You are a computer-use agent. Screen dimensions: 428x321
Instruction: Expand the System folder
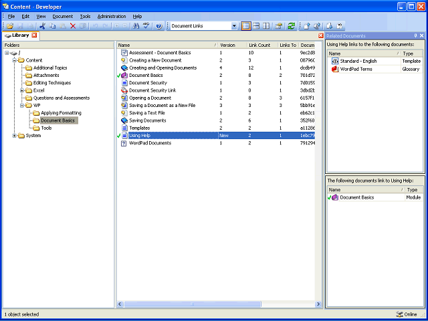[15, 136]
